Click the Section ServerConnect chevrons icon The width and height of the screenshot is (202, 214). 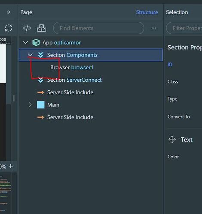tap(41, 80)
